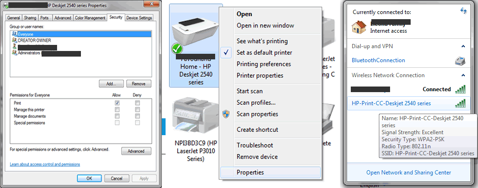Image resolution: width=478 pixels, height=188 pixels.
Task: Tick Deny for Manage this printer
Action: 138,109
